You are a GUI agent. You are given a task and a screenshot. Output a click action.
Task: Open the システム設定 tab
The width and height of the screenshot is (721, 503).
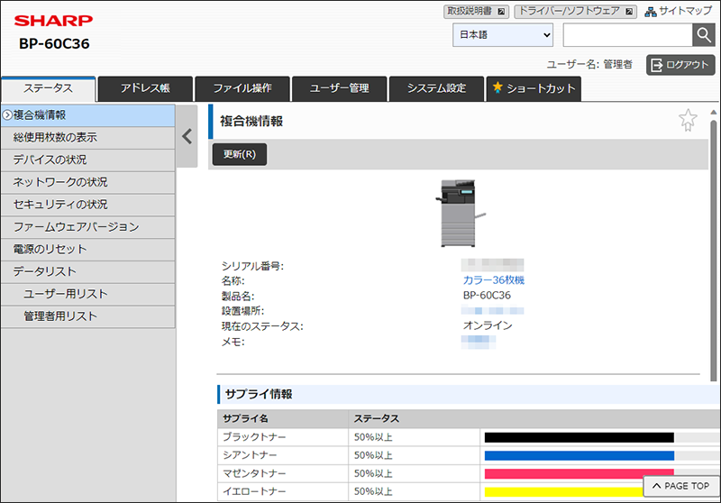pos(436,88)
